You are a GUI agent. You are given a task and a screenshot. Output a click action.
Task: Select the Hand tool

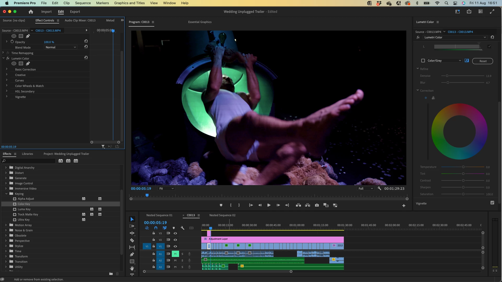tap(132, 268)
